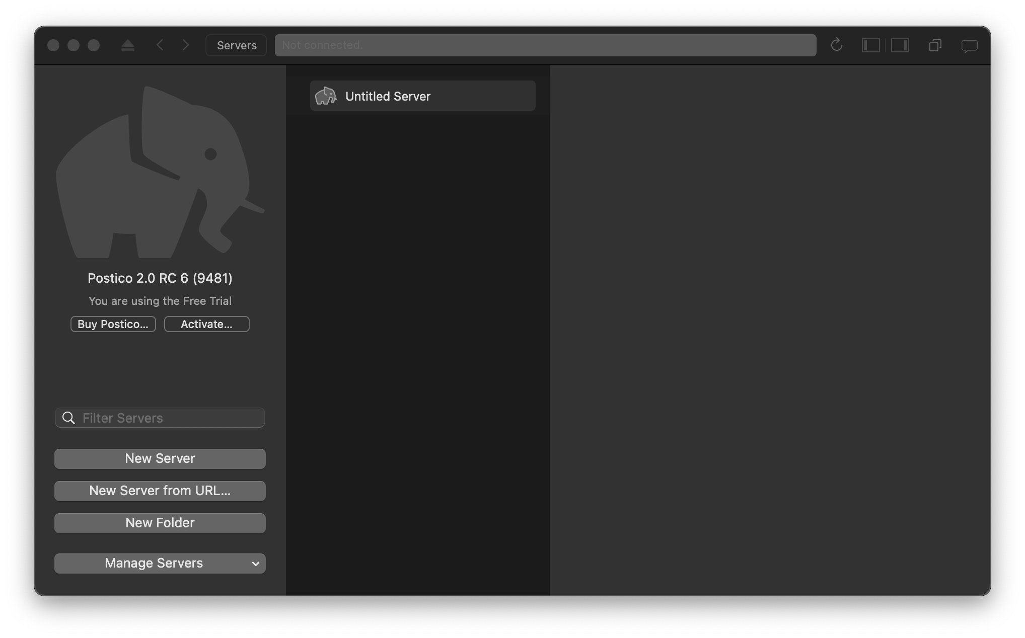Toggle the left sidebar visibility
The image size is (1025, 638).
870,45
